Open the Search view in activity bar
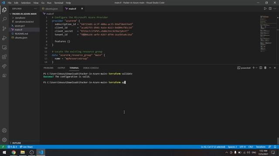Screen dimensions: 279x156 click(4, 19)
